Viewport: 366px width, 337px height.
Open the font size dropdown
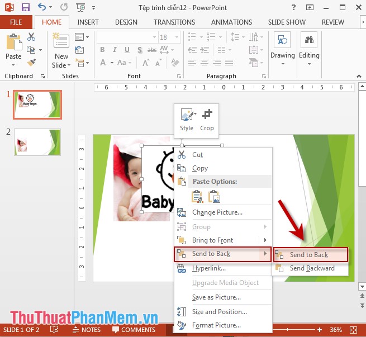click(177, 37)
